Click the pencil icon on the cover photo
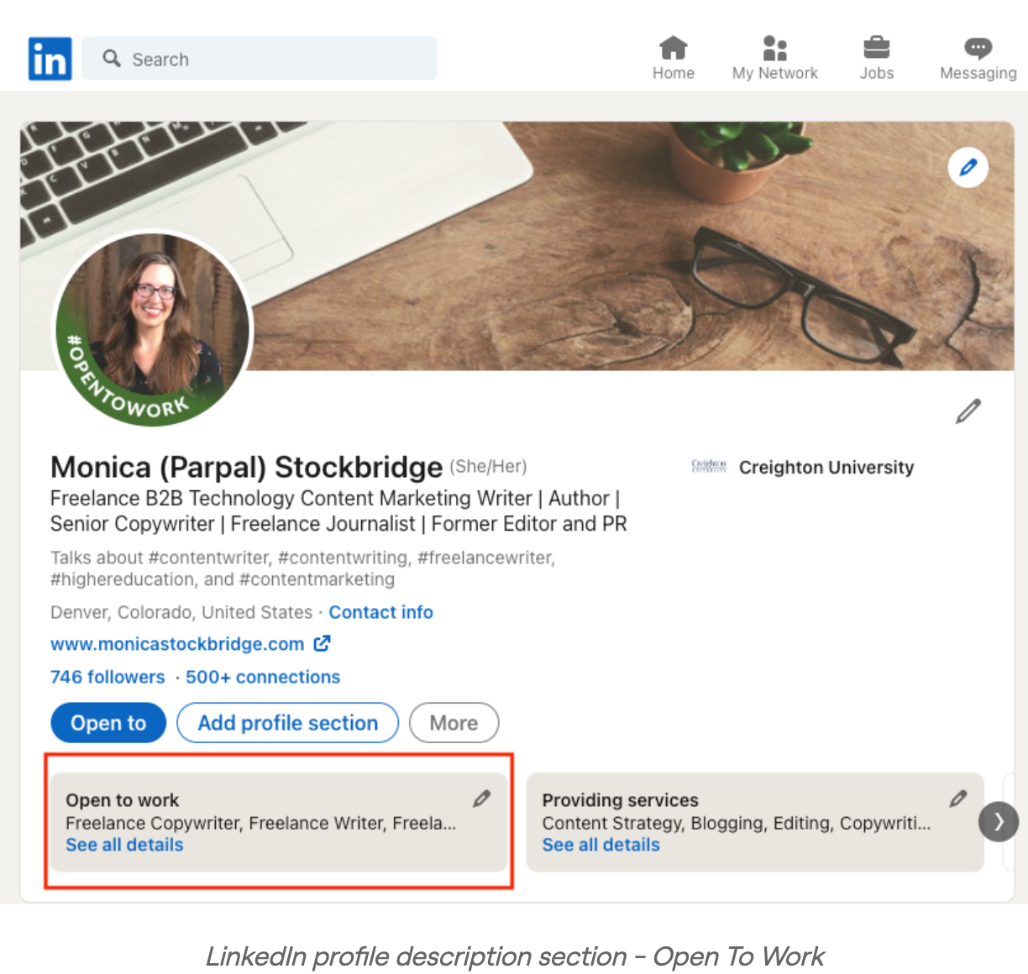1028x974 pixels. pyautogui.click(x=968, y=167)
